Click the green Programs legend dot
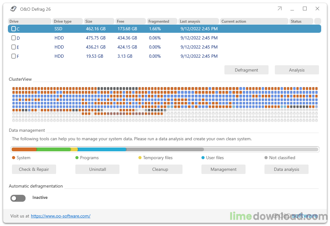 pyautogui.click(x=77, y=158)
